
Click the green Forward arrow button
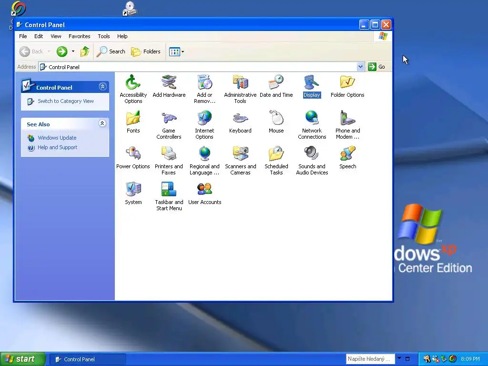tap(62, 51)
